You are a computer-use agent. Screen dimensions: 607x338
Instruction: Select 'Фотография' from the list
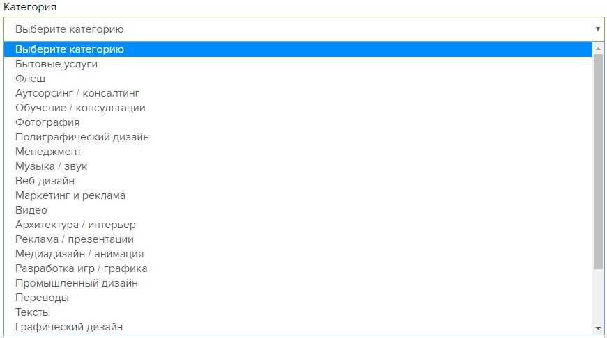[x=47, y=122]
